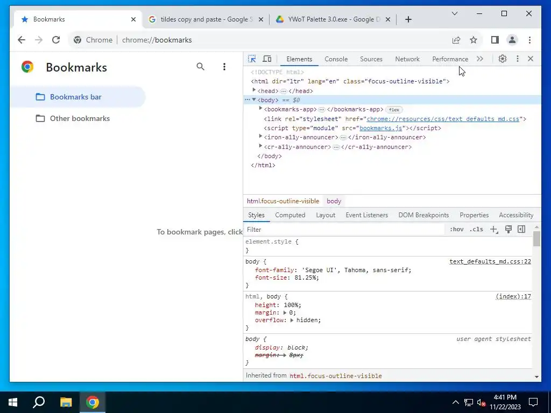This screenshot has height=413, width=551.
Task: Close the YWoT Palette Google Drive tab
Action: tap(387, 19)
